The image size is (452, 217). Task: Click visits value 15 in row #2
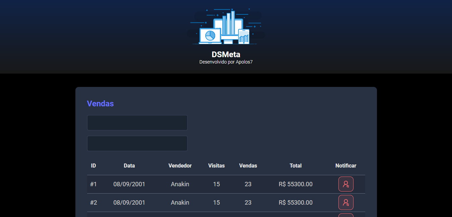(x=216, y=203)
